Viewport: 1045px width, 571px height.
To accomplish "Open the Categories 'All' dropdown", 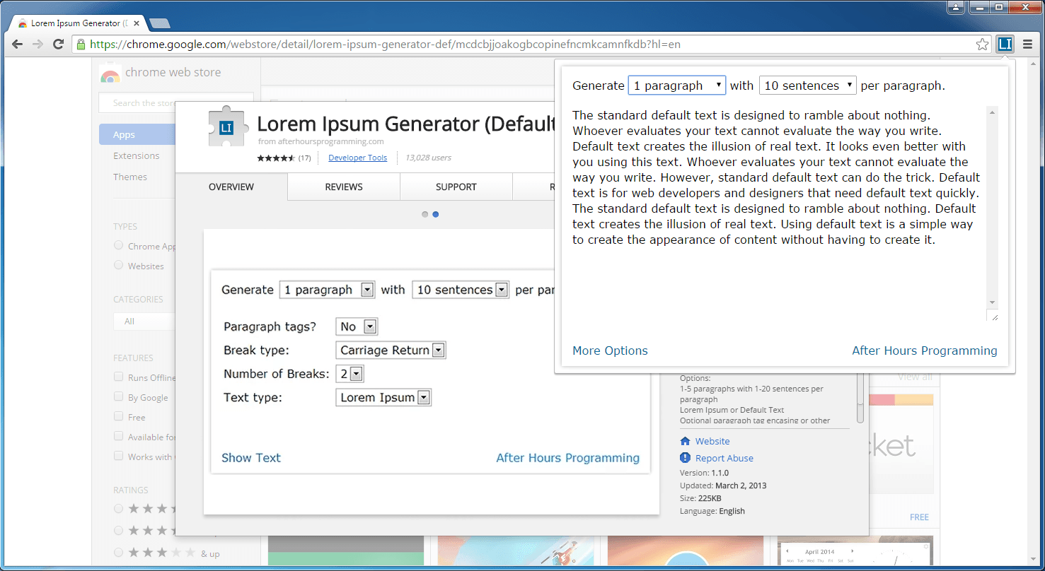I will 144,321.
